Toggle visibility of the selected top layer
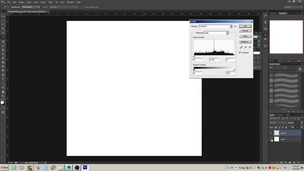The width and height of the screenshot is (304, 171). (x=271, y=133)
